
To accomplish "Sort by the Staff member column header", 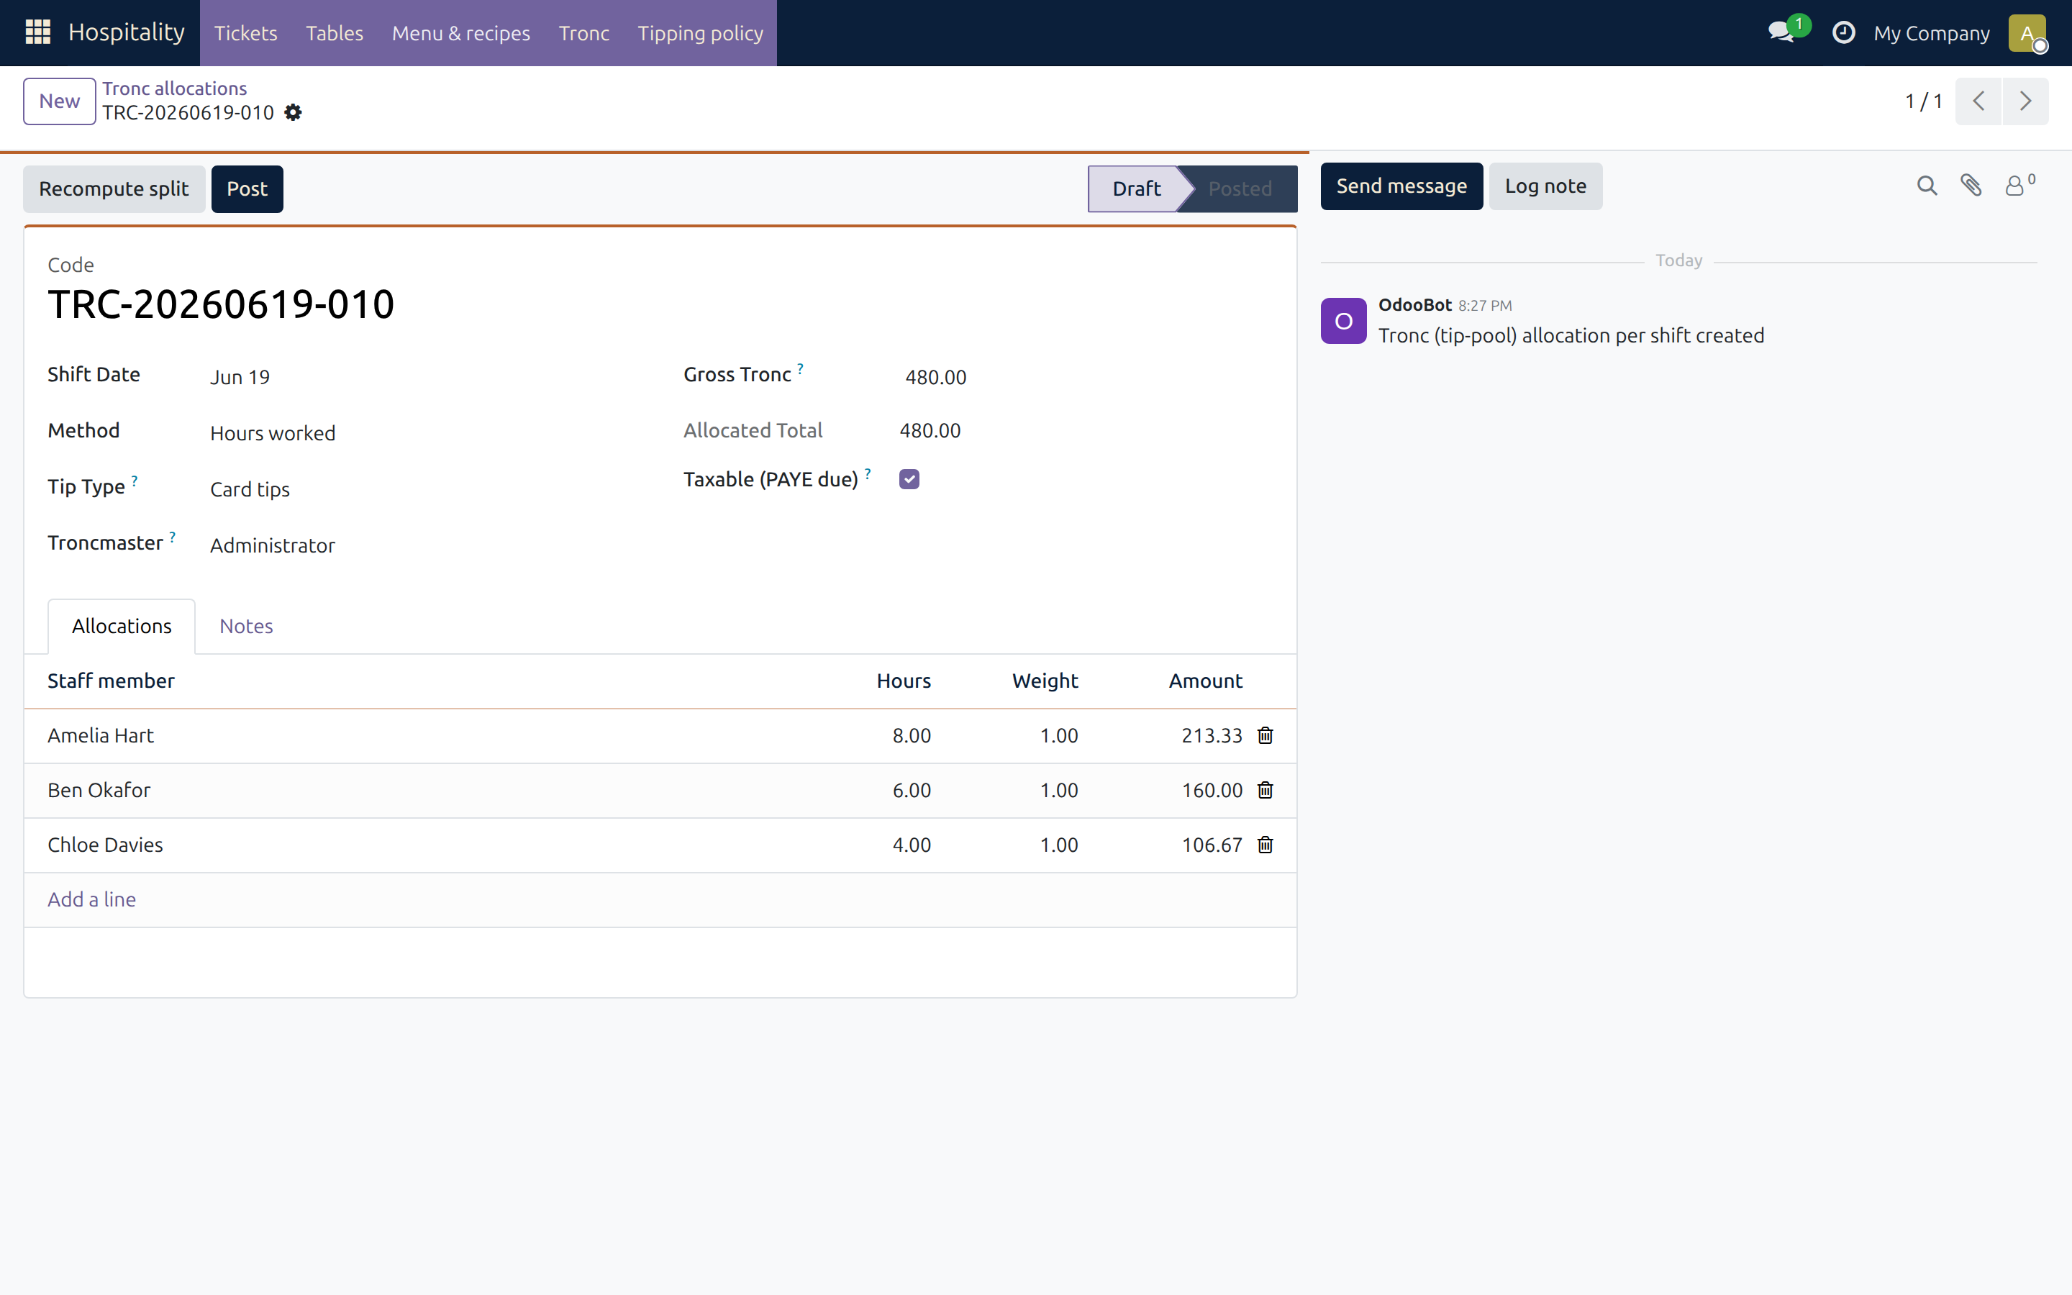I will coord(112,681).
